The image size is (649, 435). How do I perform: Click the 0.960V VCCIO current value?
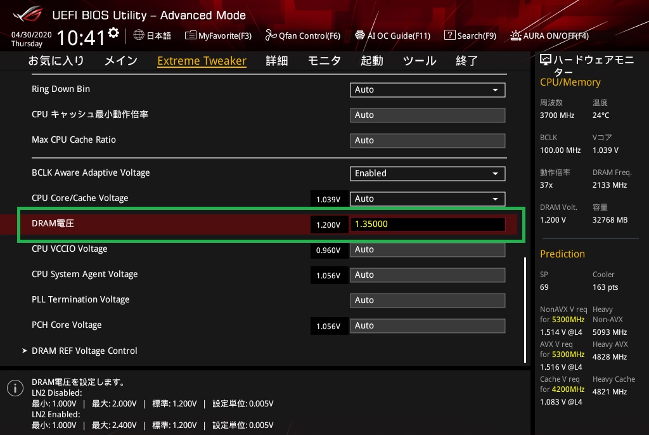point(329,250)
